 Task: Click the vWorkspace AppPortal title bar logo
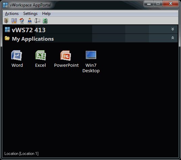[x=5, y=5]
